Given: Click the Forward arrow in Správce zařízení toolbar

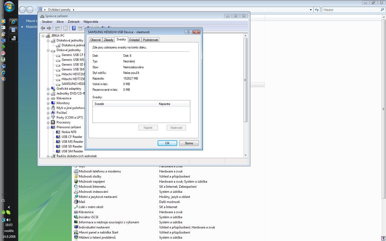Looking at the screenshot, I should (x=49, y=28).
